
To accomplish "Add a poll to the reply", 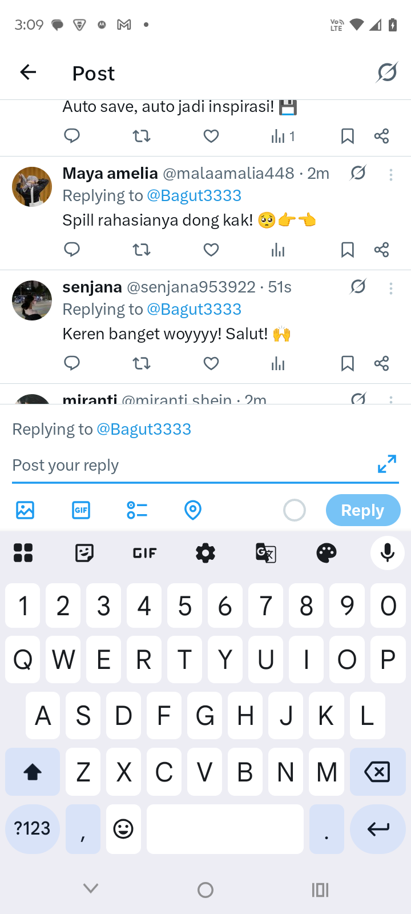I will [x=137, y=510].
